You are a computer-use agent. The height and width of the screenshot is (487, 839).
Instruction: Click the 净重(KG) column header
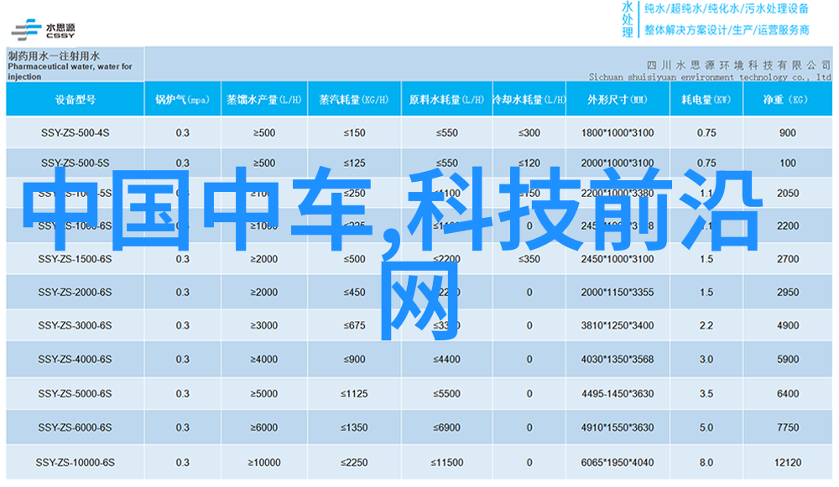(x=787, y=99)
